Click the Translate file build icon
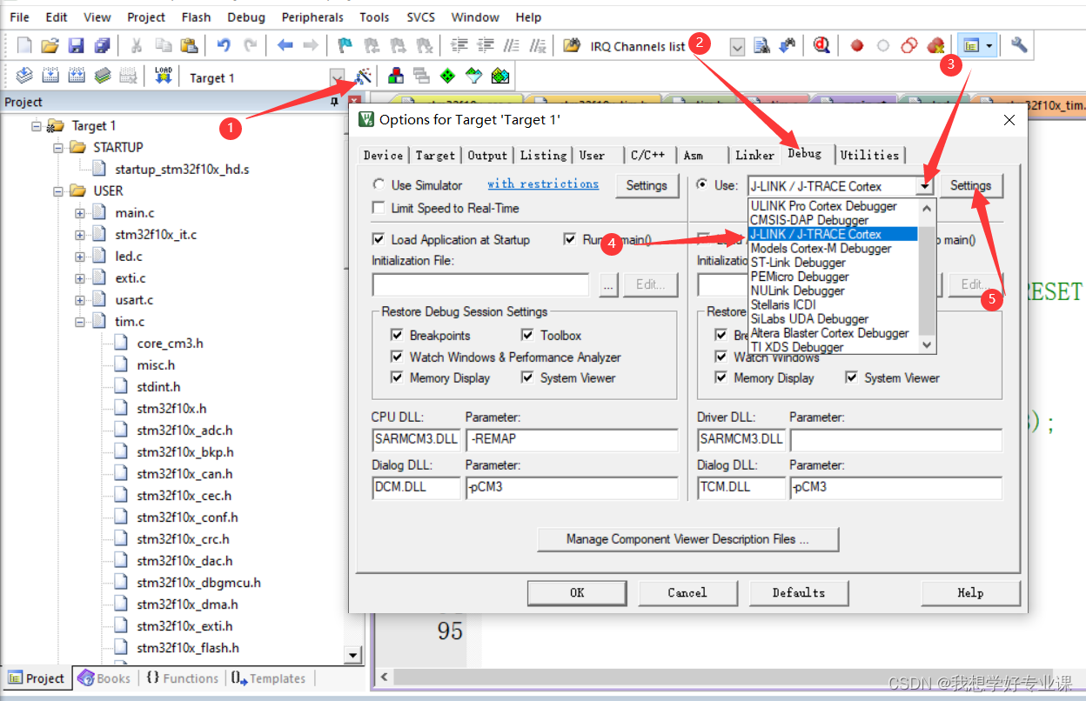The height and width of the screenshot is (701, 1086). [x=24, y=77]
